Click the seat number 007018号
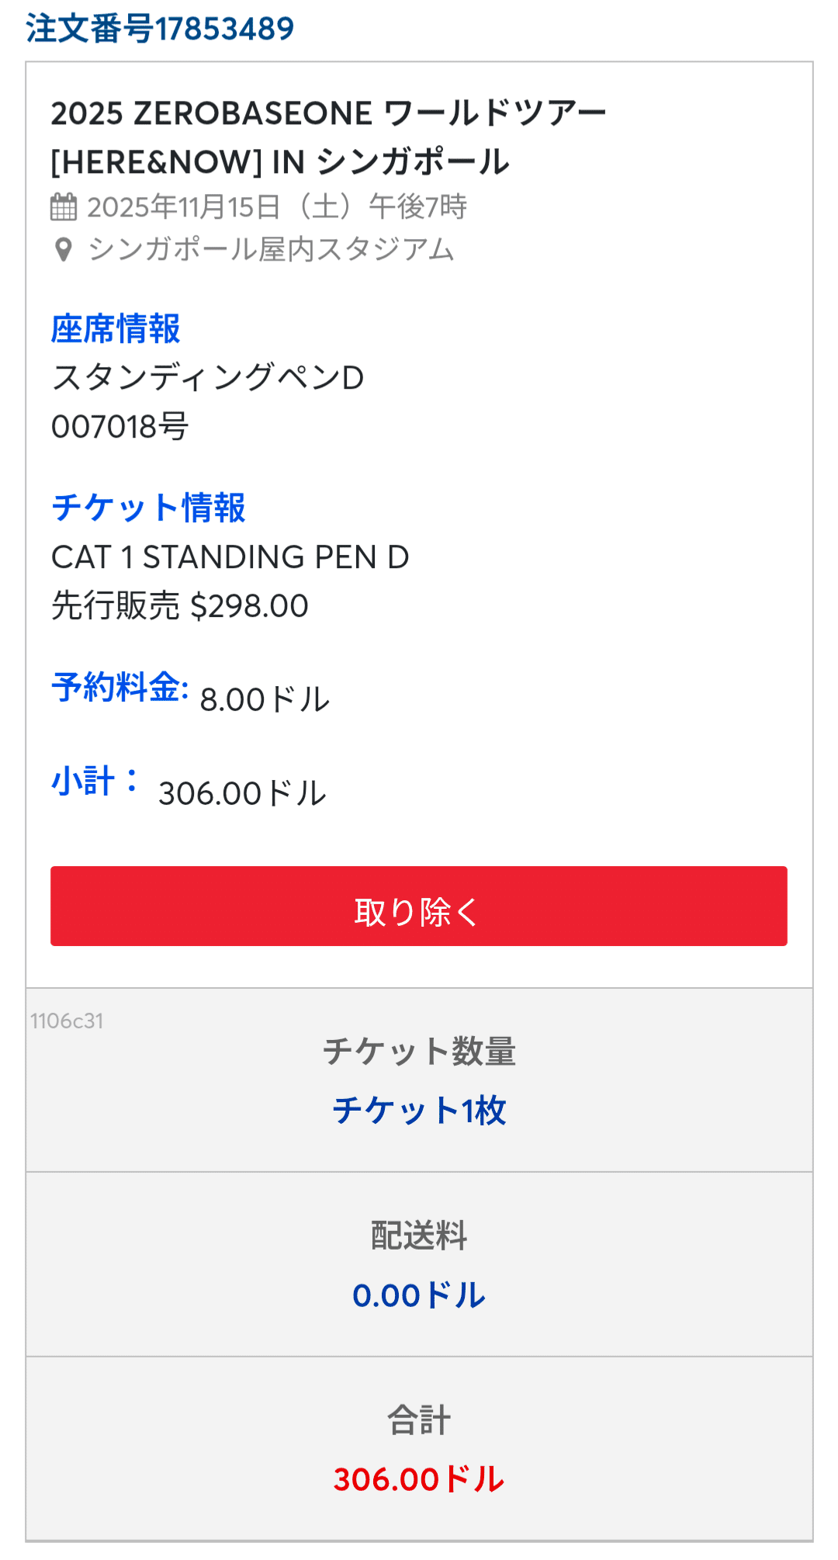The width and height of the screenshot is (838, 1560). pos(119,427)
